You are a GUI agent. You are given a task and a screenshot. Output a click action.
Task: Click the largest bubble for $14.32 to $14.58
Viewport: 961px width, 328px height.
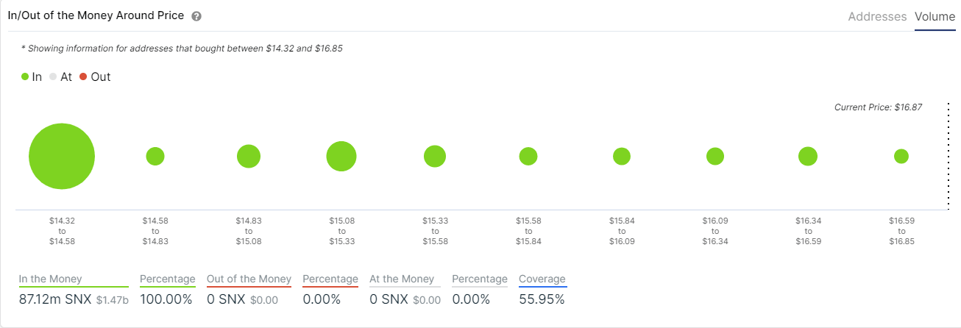click(62, 157)
